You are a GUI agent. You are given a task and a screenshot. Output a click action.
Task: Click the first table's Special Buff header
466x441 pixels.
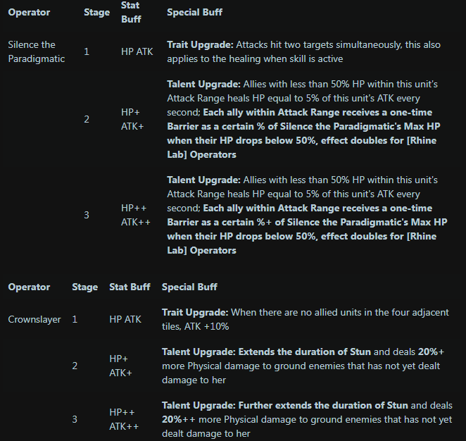click(x=194, y=12)
